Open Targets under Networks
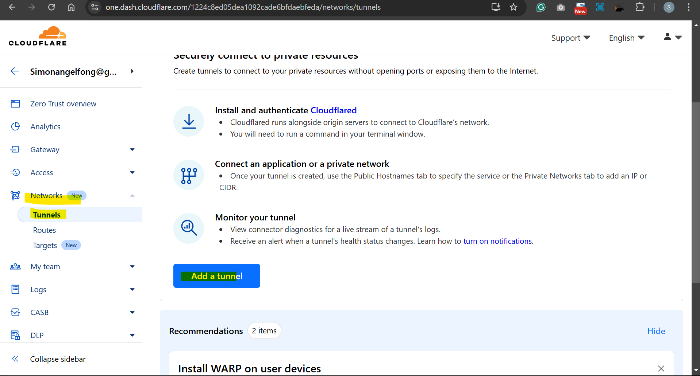 point(45,246)
